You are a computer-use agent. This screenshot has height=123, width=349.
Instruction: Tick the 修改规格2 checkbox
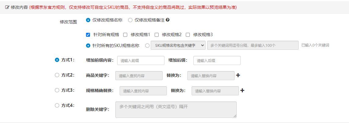point(157,35)
